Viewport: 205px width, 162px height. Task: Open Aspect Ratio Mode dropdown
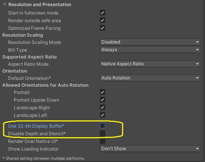tap(150, 64)
